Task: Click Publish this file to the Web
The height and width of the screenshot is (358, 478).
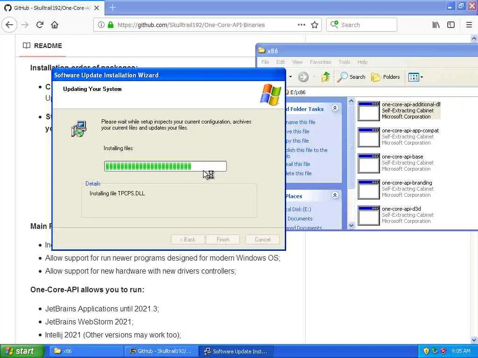Action: 306,153
